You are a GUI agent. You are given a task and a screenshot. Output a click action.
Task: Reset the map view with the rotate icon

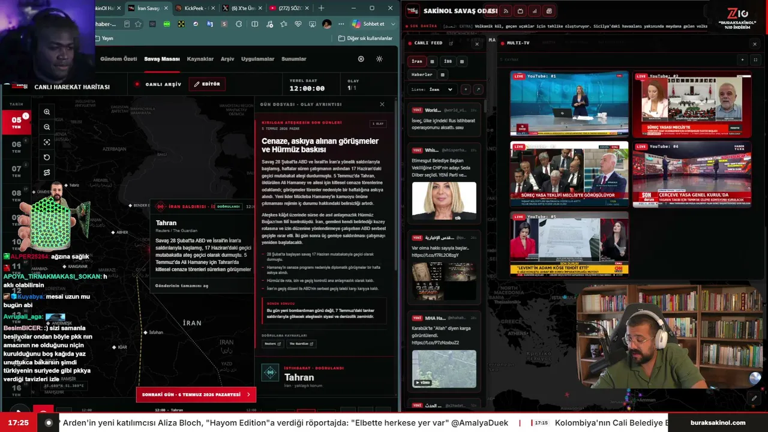click(47, 157)
